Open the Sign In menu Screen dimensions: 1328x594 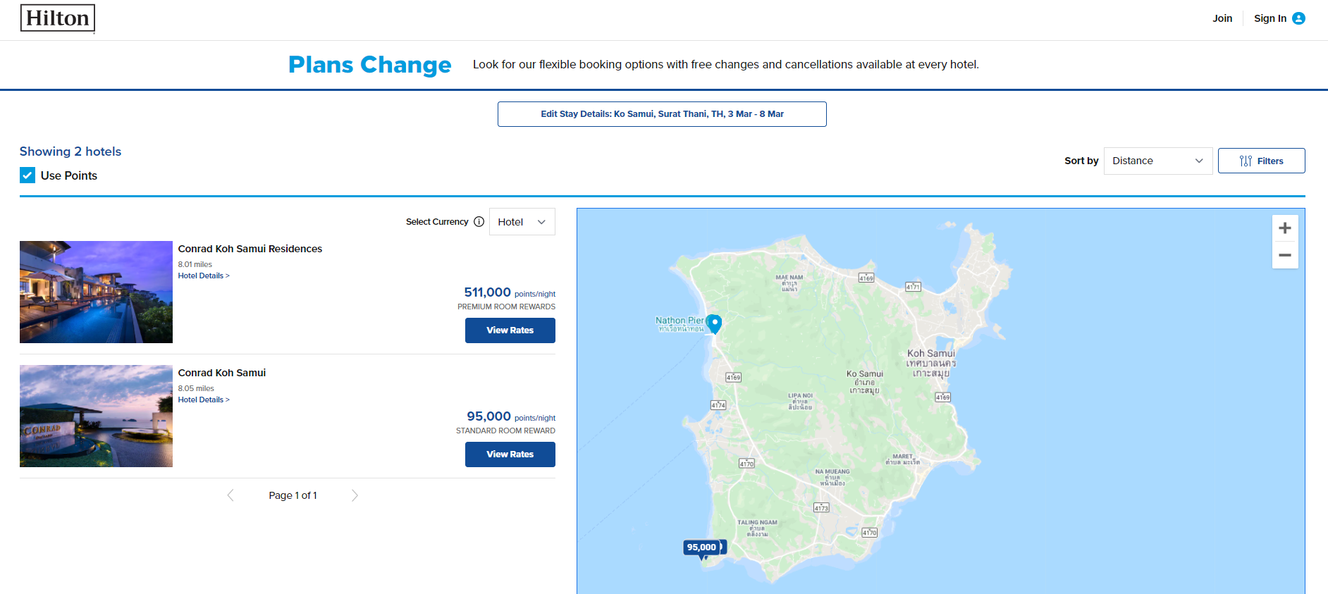(1269, 18)
